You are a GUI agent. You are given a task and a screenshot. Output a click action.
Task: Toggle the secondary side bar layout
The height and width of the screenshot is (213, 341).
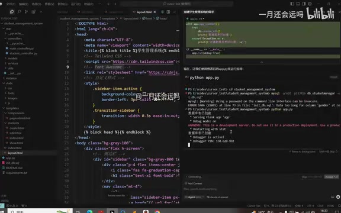pos(304,4)
